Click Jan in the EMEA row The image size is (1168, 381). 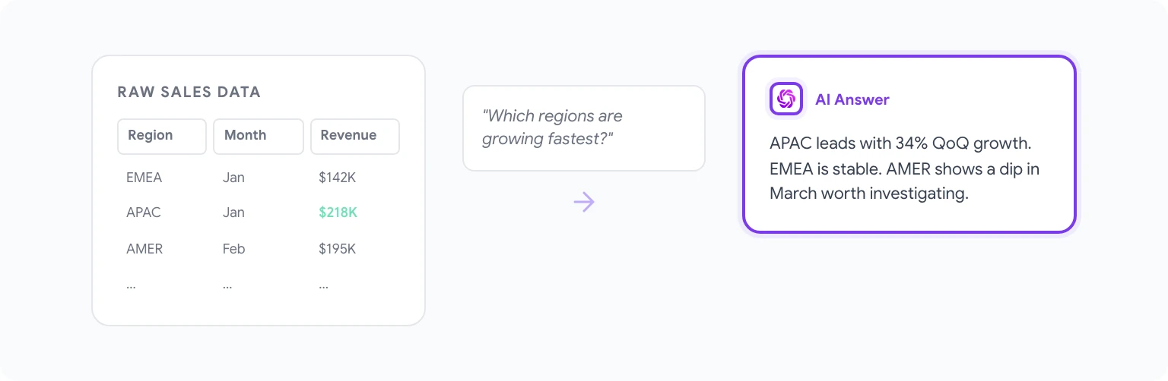[x=233, y=178]
